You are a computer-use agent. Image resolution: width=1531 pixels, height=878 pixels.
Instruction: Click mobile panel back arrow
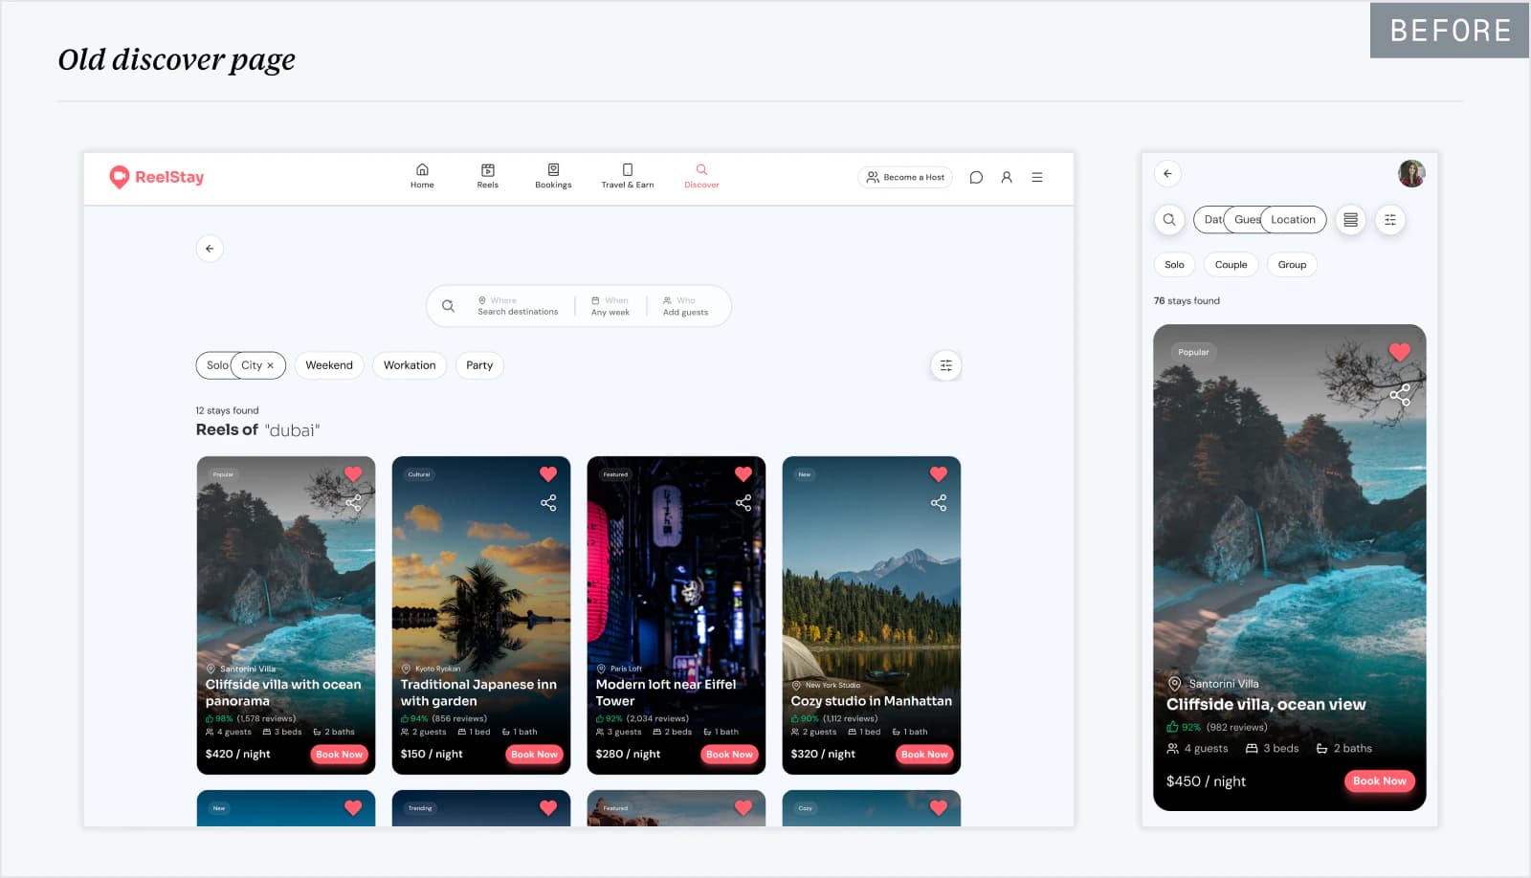pyautogui.click(x=1167, y=174)
